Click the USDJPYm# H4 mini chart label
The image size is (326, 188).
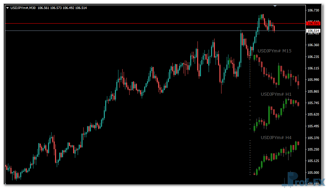pos(276,138)
